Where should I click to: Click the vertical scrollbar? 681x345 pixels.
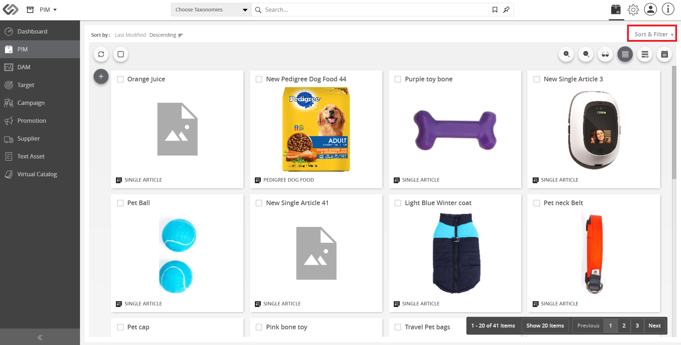click(674, 122)
